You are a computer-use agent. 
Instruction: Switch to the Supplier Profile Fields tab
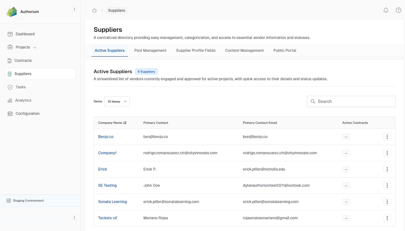point(196,50)
